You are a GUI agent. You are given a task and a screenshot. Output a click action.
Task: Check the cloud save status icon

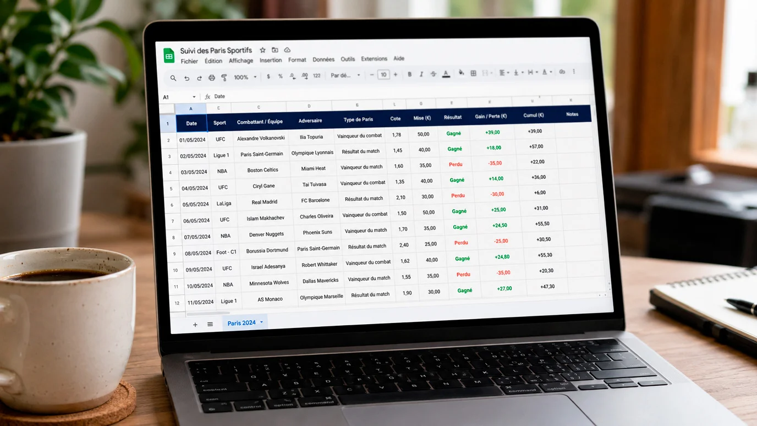pyautogui.click(x=287, y=50)
